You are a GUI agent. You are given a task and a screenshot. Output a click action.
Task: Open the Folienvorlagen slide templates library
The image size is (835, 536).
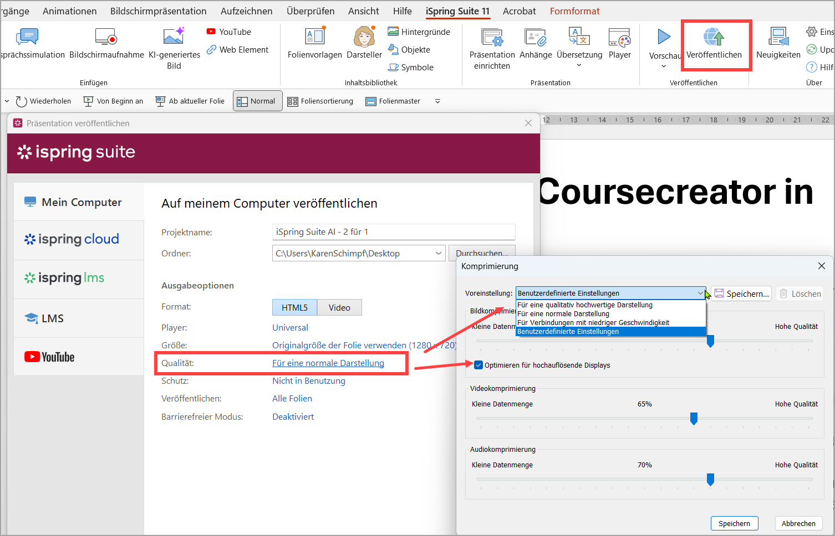point(314,38)
